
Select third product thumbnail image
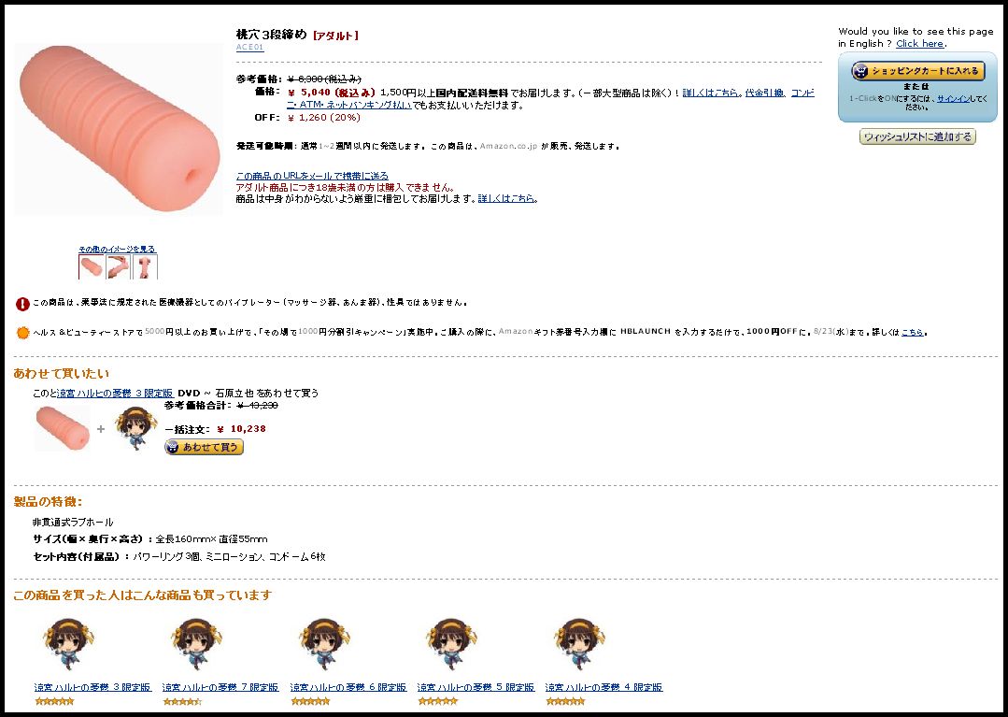click(x=146, y=266)
